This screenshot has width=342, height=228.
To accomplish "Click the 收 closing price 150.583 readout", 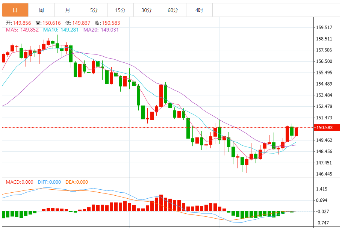I will (107, 23).
